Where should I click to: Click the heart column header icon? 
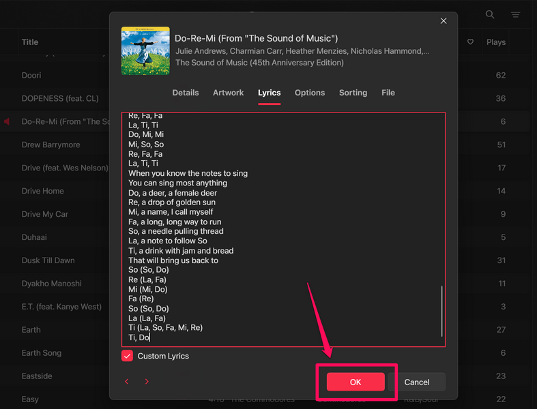470,42
